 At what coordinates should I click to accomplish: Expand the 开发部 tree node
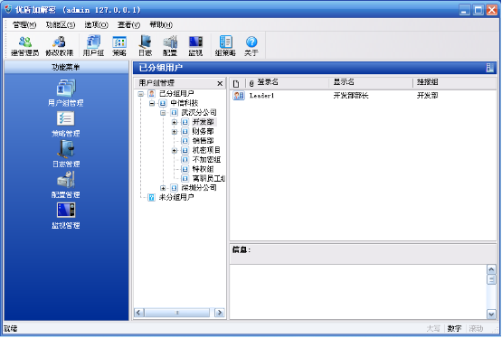175,122
